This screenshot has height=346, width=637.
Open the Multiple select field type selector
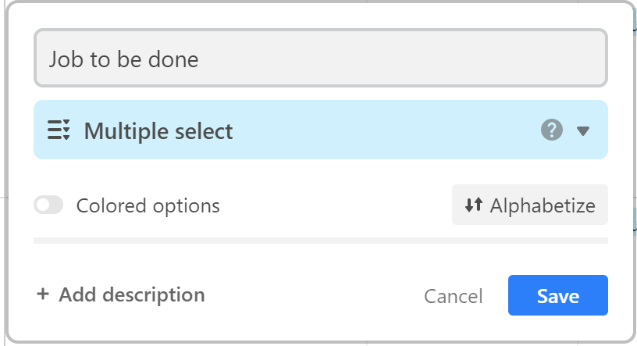(321, 130)
